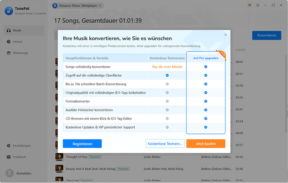Click Auf Pro upgraden column header
Screen dimensions: 288x183
(206, 58)
